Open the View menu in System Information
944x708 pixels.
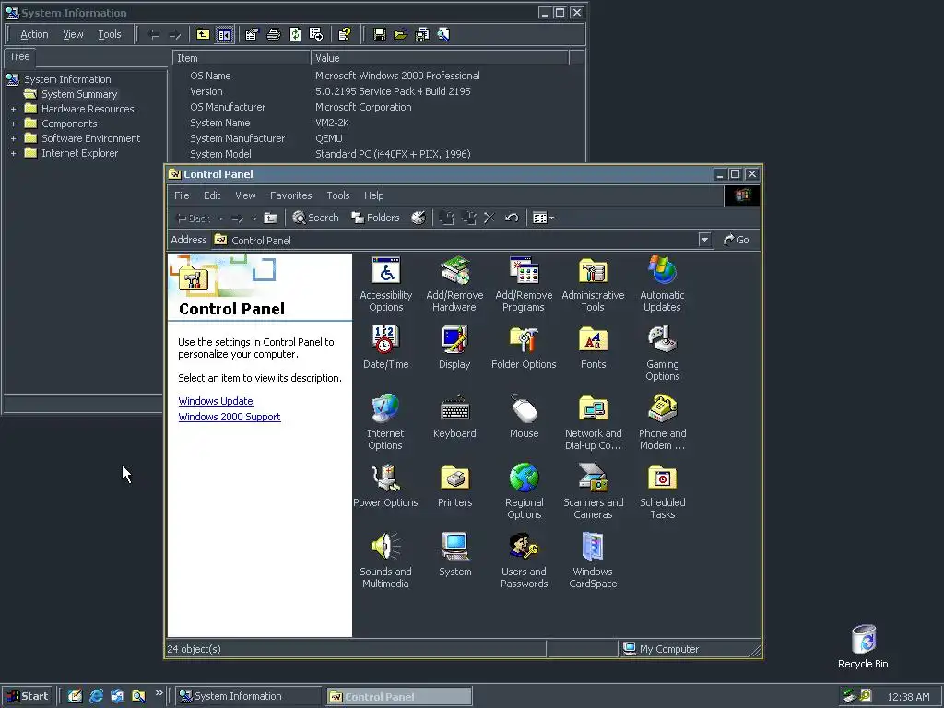point(73,34)
